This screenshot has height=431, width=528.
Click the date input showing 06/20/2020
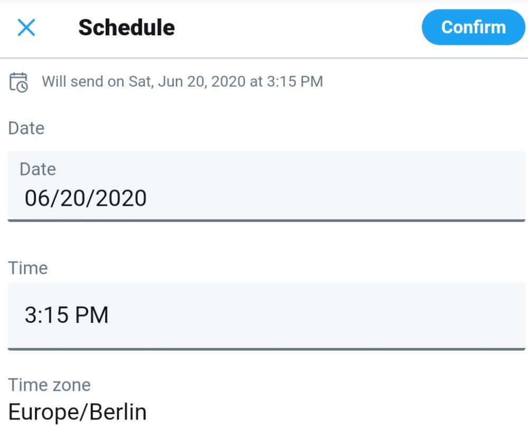(x=266, y=186)
